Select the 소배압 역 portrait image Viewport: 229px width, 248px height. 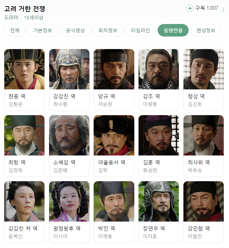click(69, 135)
